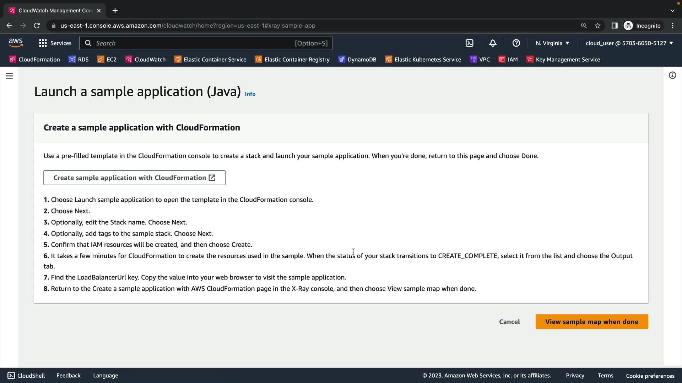Expand the cloud_user account menu
The image size is (682, 383).
(629, 43)
